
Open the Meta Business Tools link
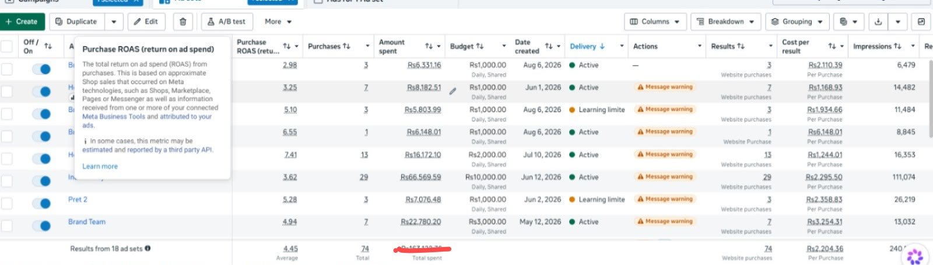coord(114,116)
